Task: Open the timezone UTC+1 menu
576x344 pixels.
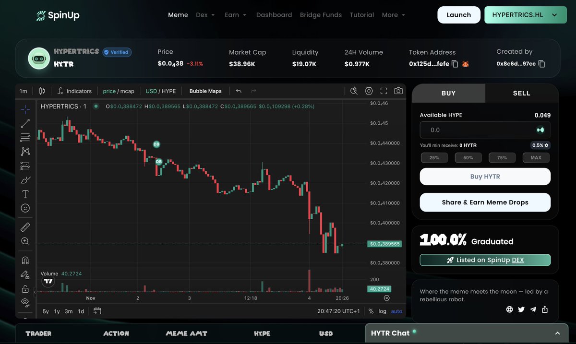Action: [x=338, y=311]
